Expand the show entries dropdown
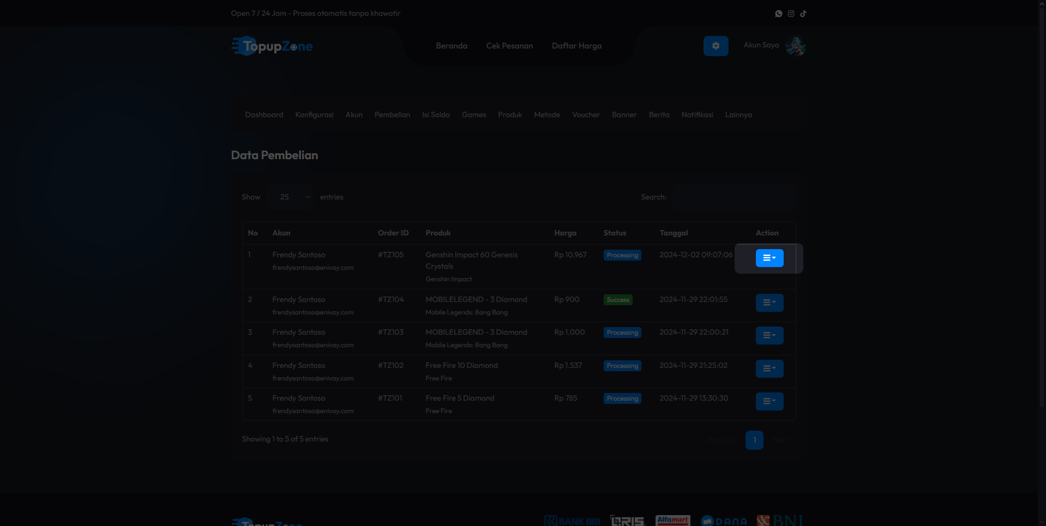The image size is (1046, 526). [x=290, y=197]
